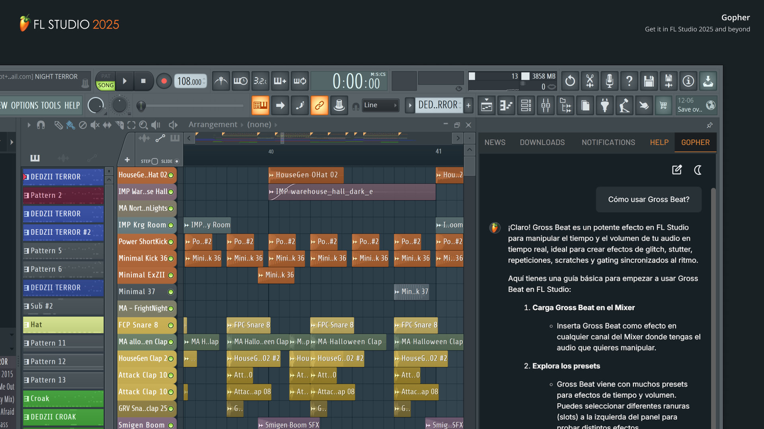Image resolution: width=764 pixels, height=429 pixels.
Task: Open the Line snap dropdown
Action: click(x=380, y=105)
